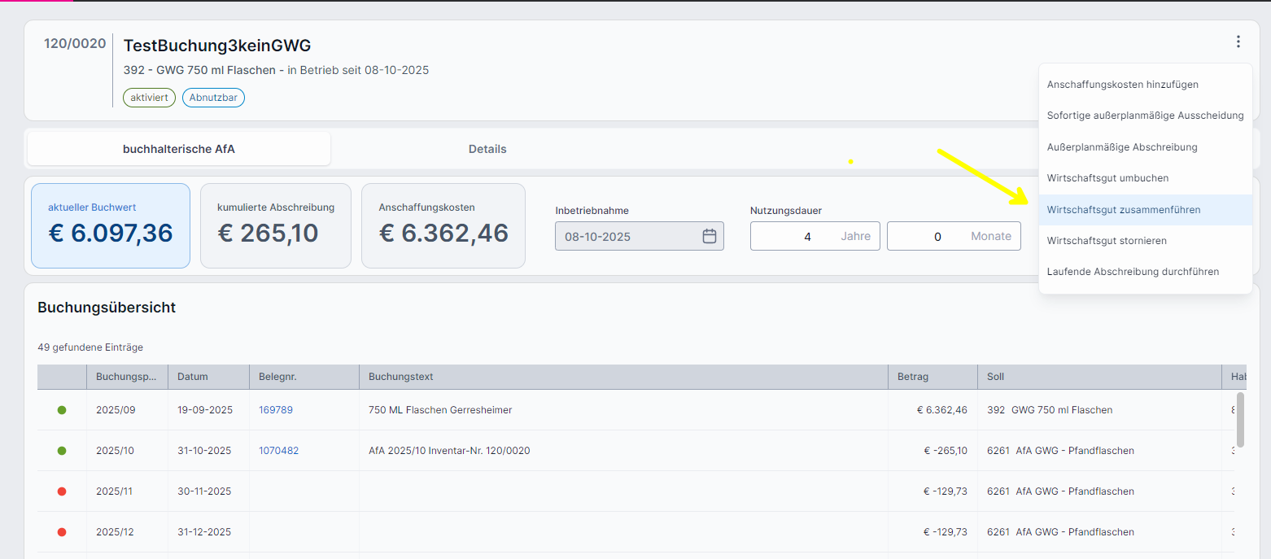
Task: Click green status dot for 2025/10 row
Action: pos(62,451)
